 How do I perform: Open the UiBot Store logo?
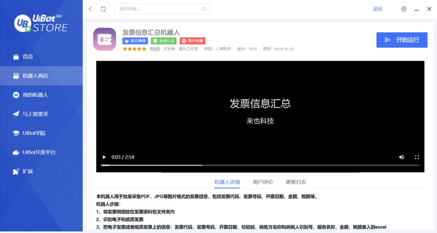tap(41, 23)
